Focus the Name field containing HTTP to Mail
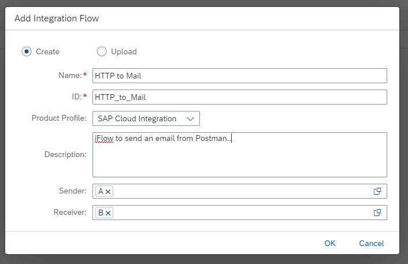The width and height of the screenshot is (408, 264). [x=240, y=76]
